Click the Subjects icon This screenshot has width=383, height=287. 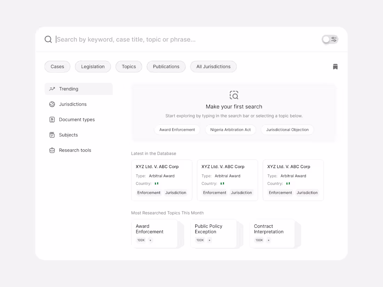click(x=52, y=135)
